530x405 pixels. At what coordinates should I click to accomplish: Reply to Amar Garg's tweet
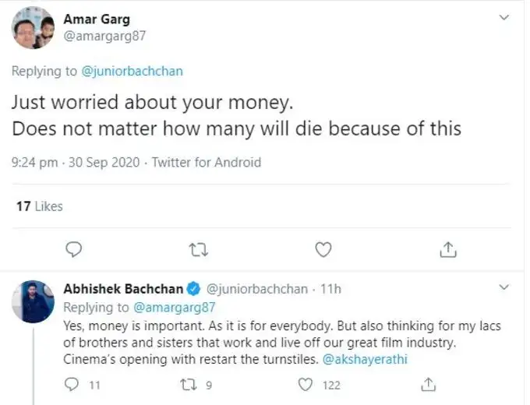tap(75, 249)
